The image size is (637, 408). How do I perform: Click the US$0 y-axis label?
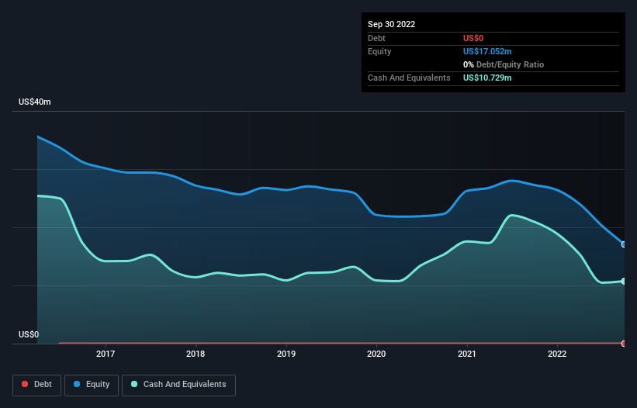[29, 334]
